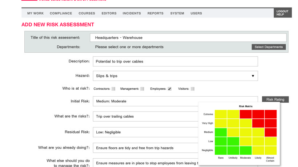Image resolution: width=298 pixels, height=167 pixels.
Task: Click the What are the risks field
Action: tap(146, 116)
